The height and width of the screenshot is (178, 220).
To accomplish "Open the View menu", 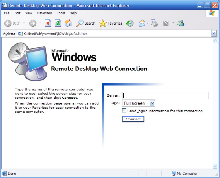I will click(29, 13).
